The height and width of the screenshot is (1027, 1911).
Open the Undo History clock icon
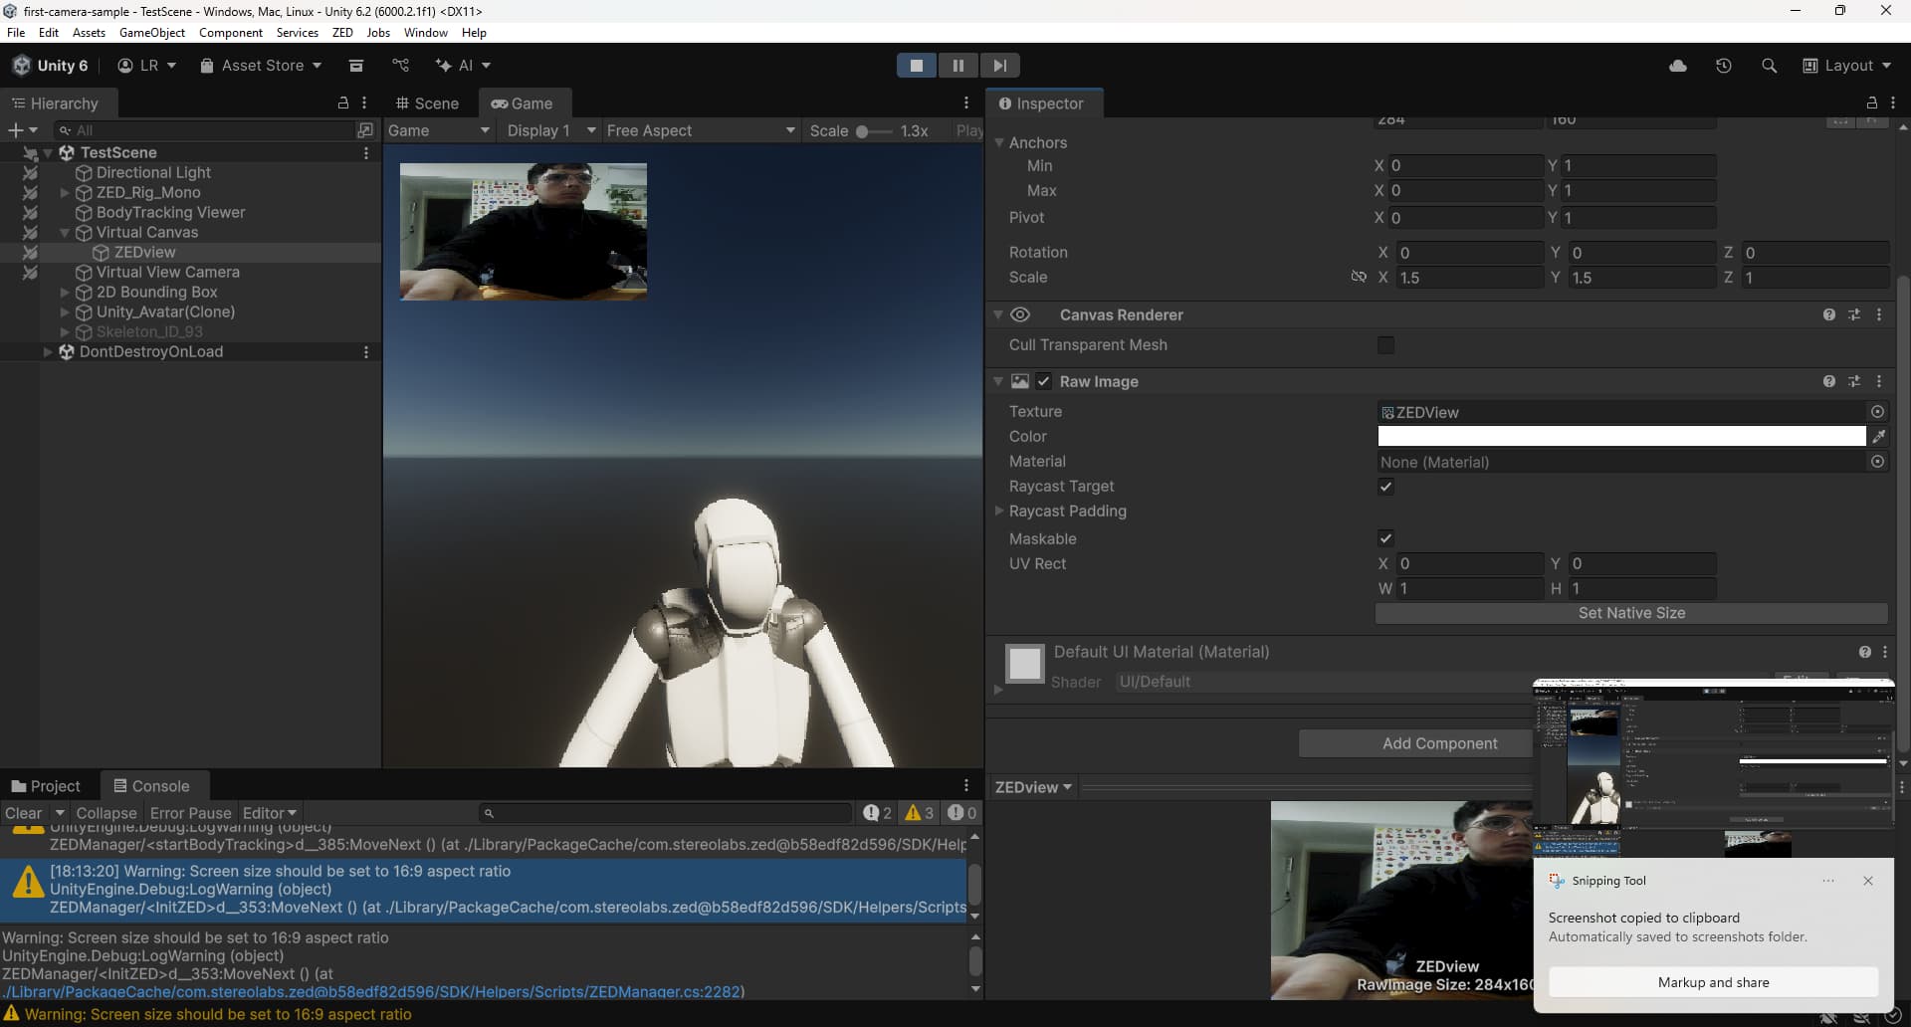(x=1723, y=66)
